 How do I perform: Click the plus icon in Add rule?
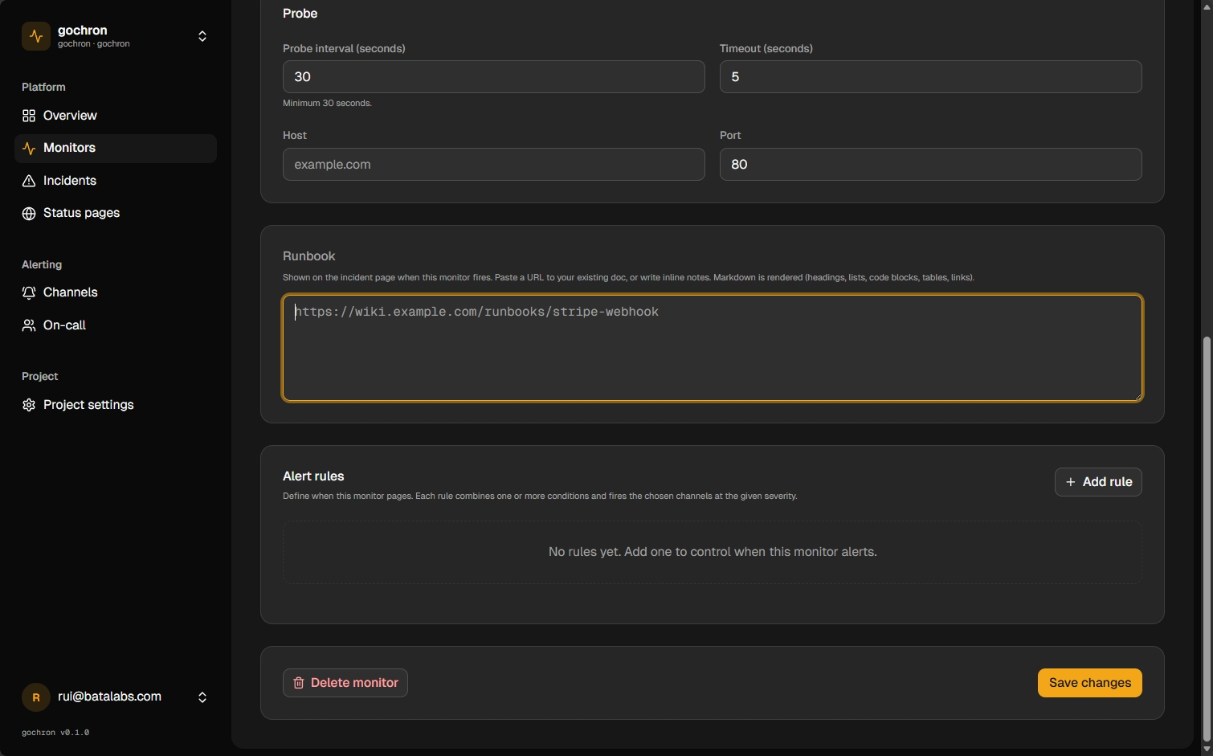[x=1070, y=482]
